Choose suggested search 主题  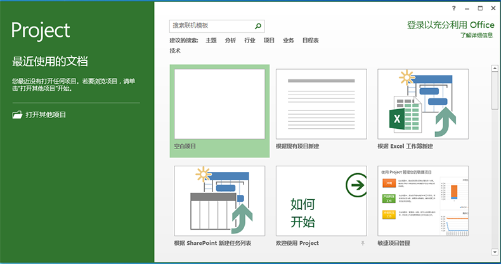click(211, 41)
